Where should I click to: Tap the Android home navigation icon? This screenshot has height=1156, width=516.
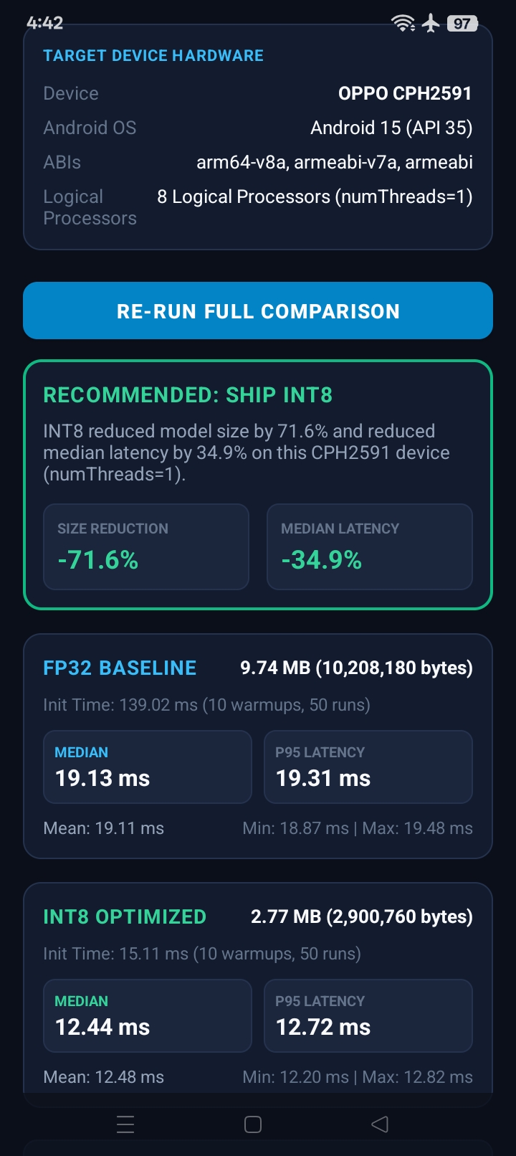click(253, 1124)
